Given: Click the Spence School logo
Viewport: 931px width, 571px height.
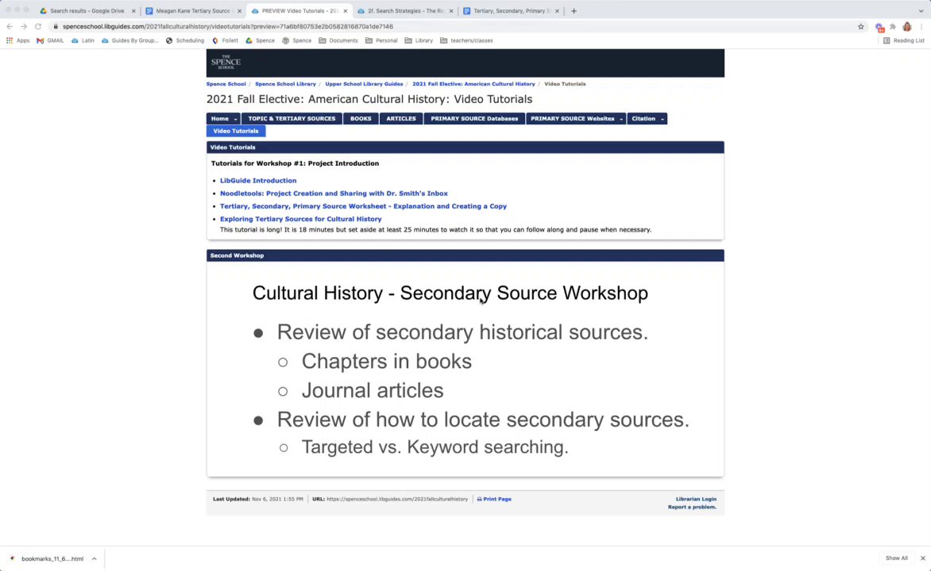Looking at the screenshot, I should [226, 63].
